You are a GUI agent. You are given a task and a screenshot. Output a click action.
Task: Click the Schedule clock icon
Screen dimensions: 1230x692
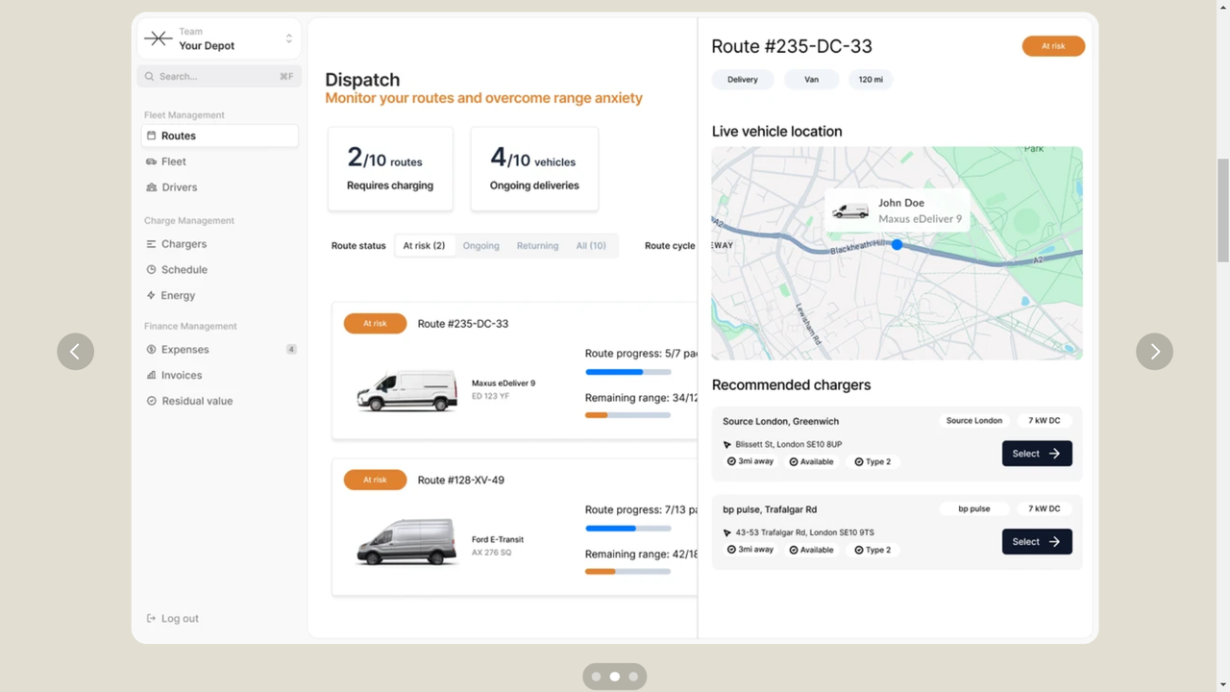point(151,270)
